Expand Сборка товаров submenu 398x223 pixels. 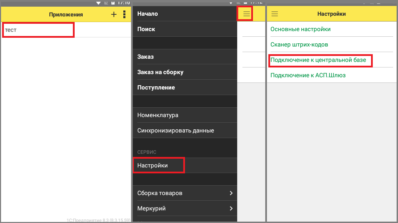185,193
